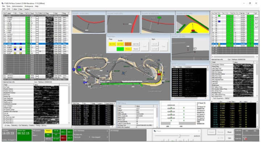Switch to the other workspace tab
This screenshot has height=143, width=261.
click(x=15, y=9)
